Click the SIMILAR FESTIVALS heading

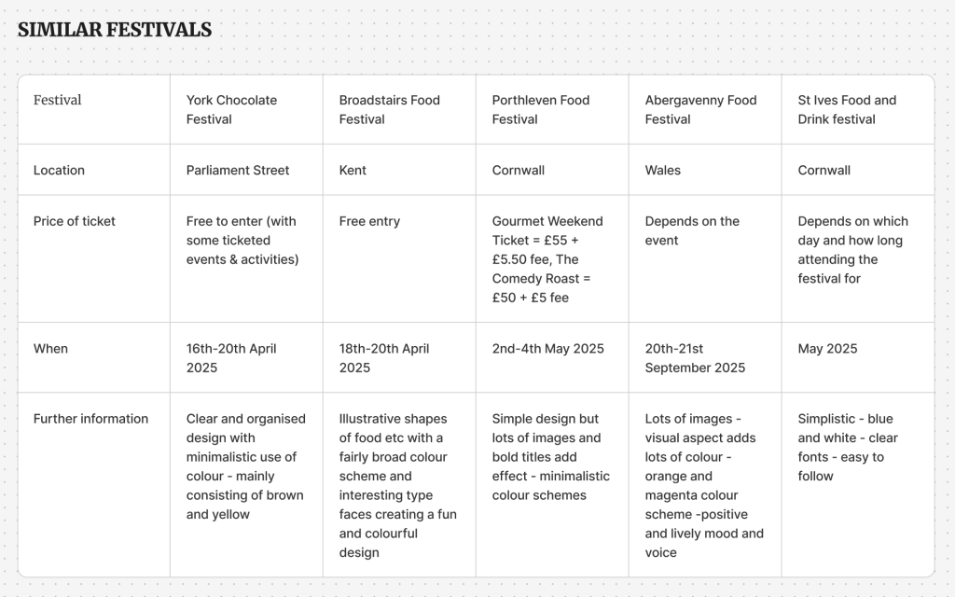coord(115,30)
